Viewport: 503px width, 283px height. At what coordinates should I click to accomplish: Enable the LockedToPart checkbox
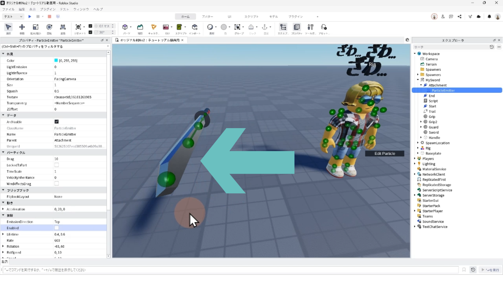(57, 165)
